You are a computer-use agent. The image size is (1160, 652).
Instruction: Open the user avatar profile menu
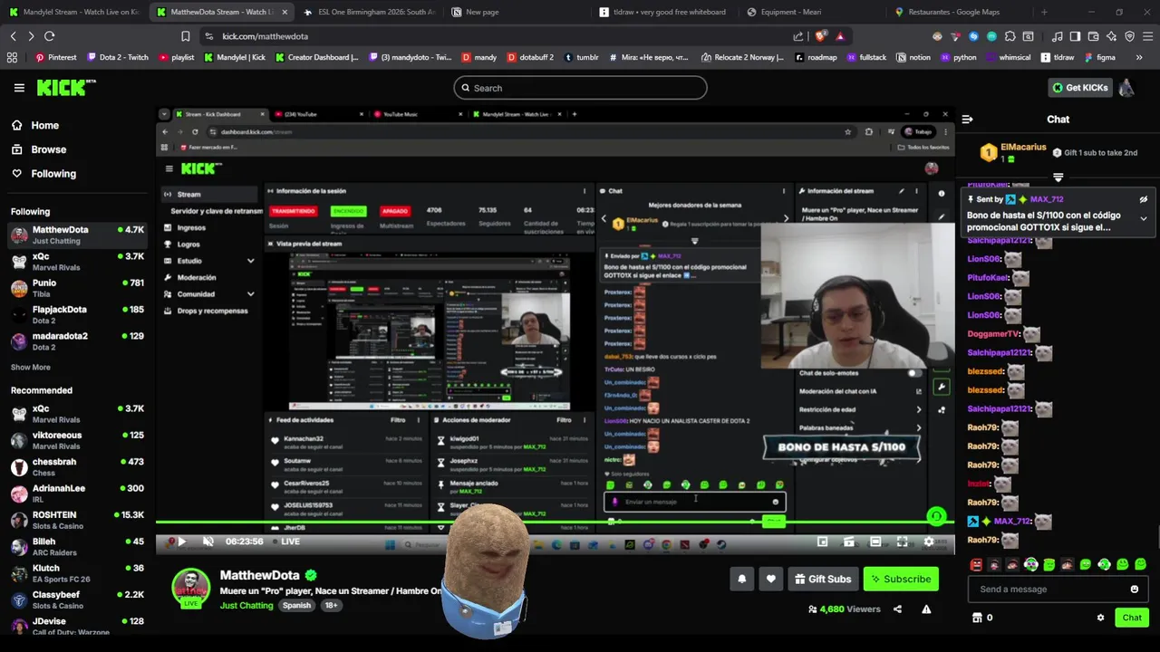[x=1126, y=88]
